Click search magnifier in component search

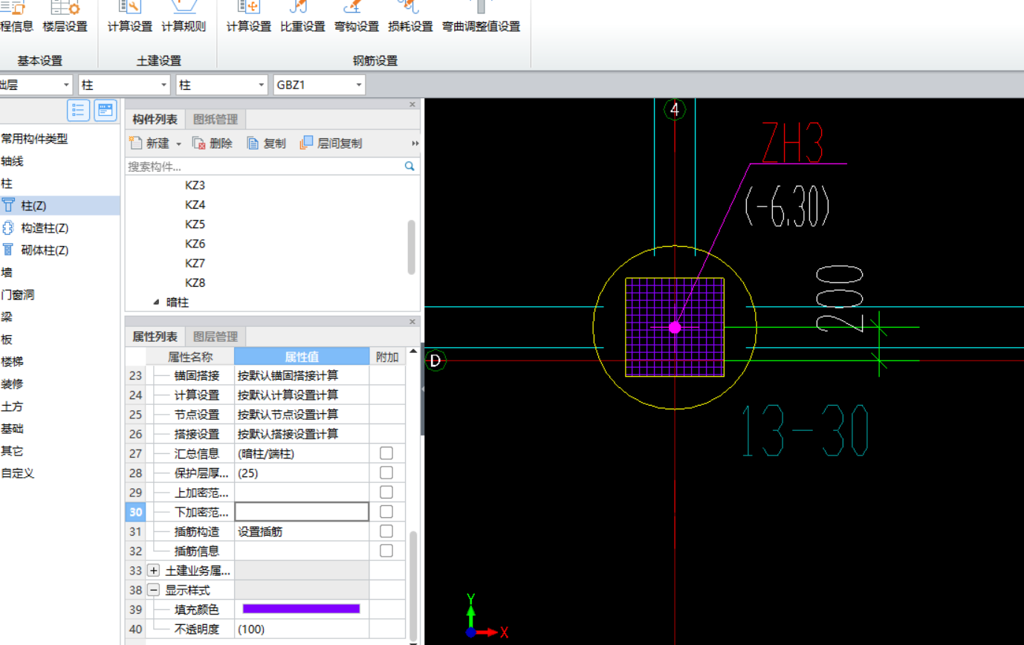click(x=409, y=166)
